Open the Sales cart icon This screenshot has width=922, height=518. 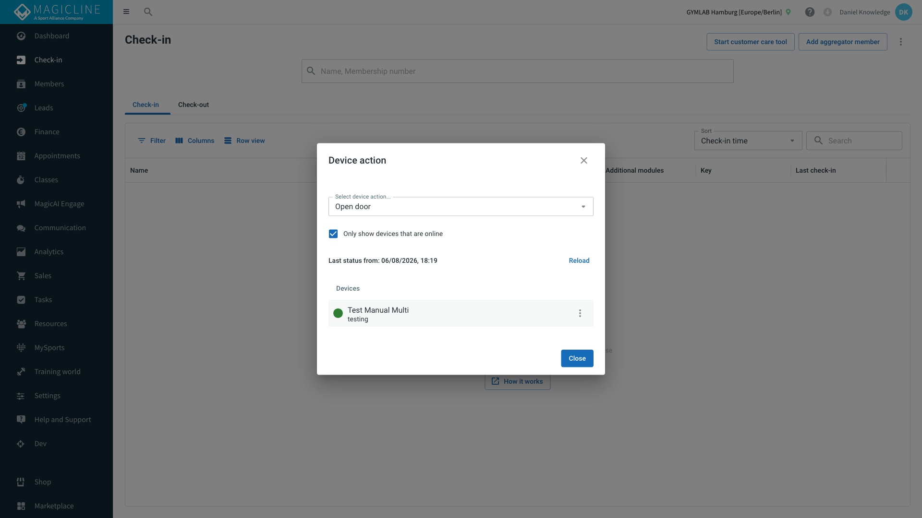click(21, 276)
